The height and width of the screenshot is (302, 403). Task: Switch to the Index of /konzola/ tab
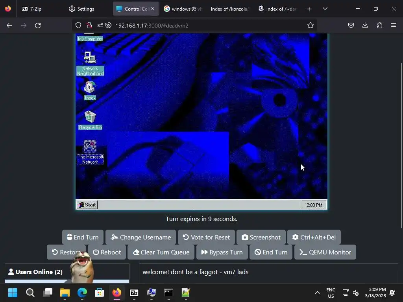pos(229,9)
